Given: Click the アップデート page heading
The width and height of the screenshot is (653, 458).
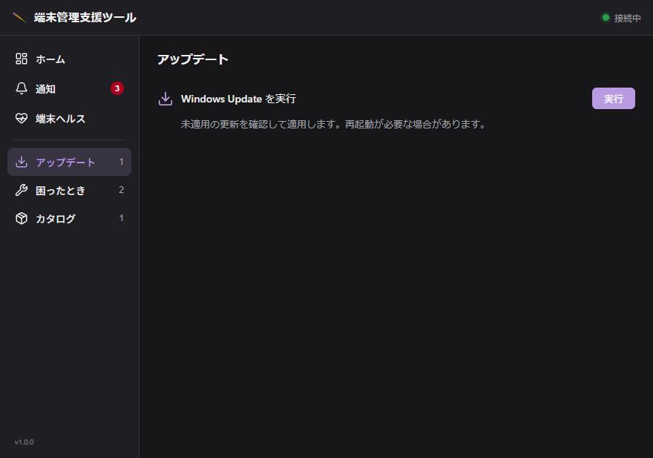Looking at the screenshot, I should pos(193,59).
